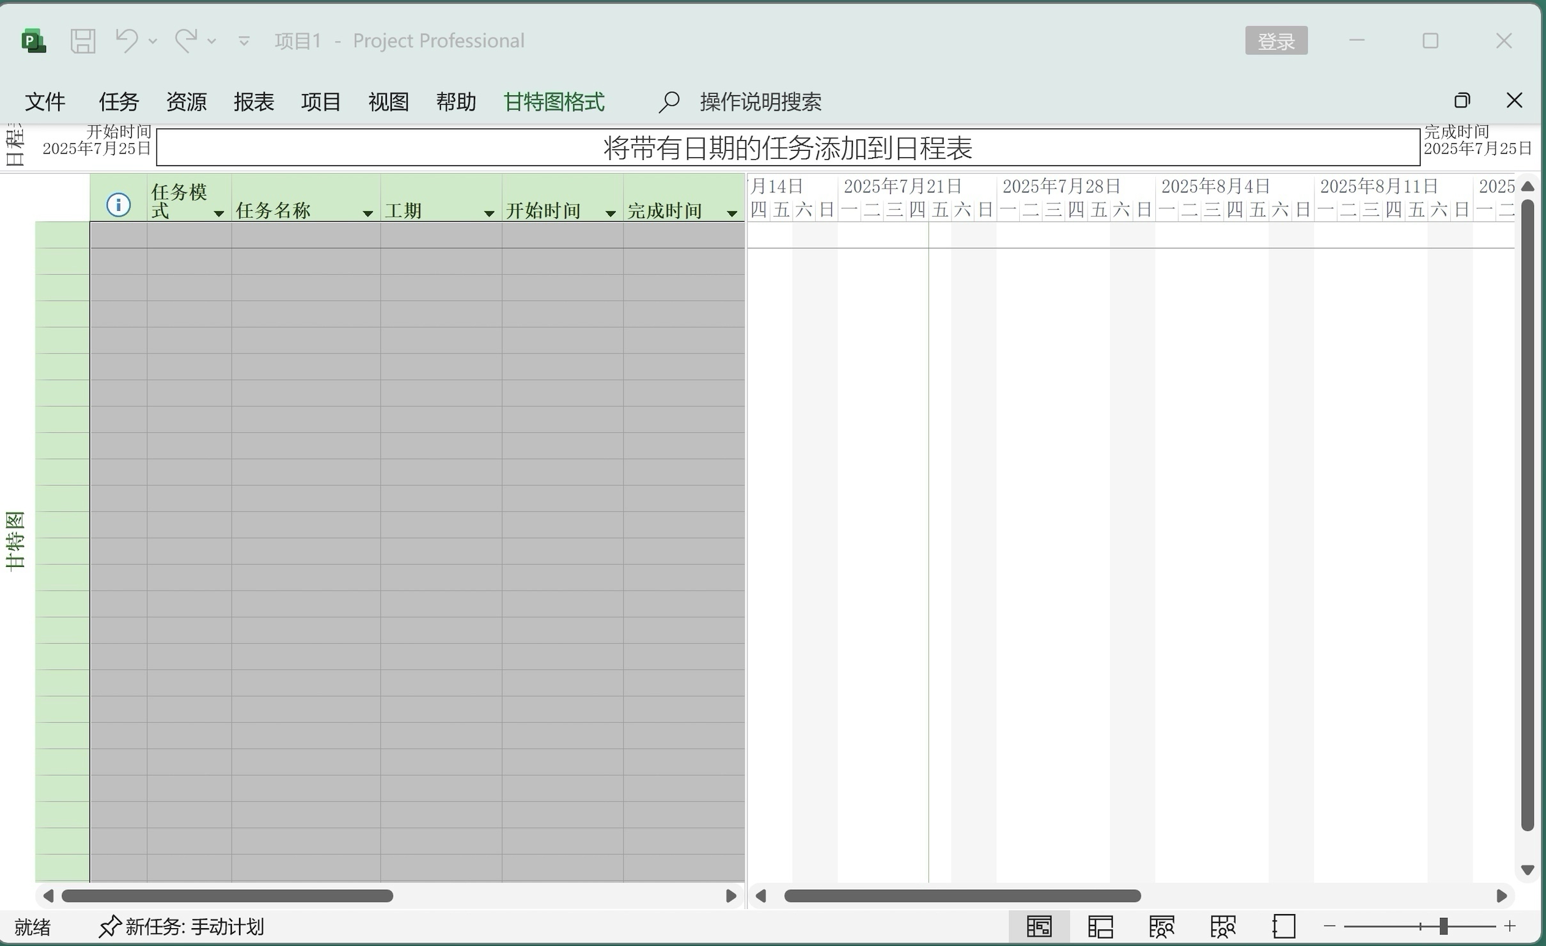Select the Team Planner view icon
Viewport: 1546px width, 946px height.
[1162, 926]
